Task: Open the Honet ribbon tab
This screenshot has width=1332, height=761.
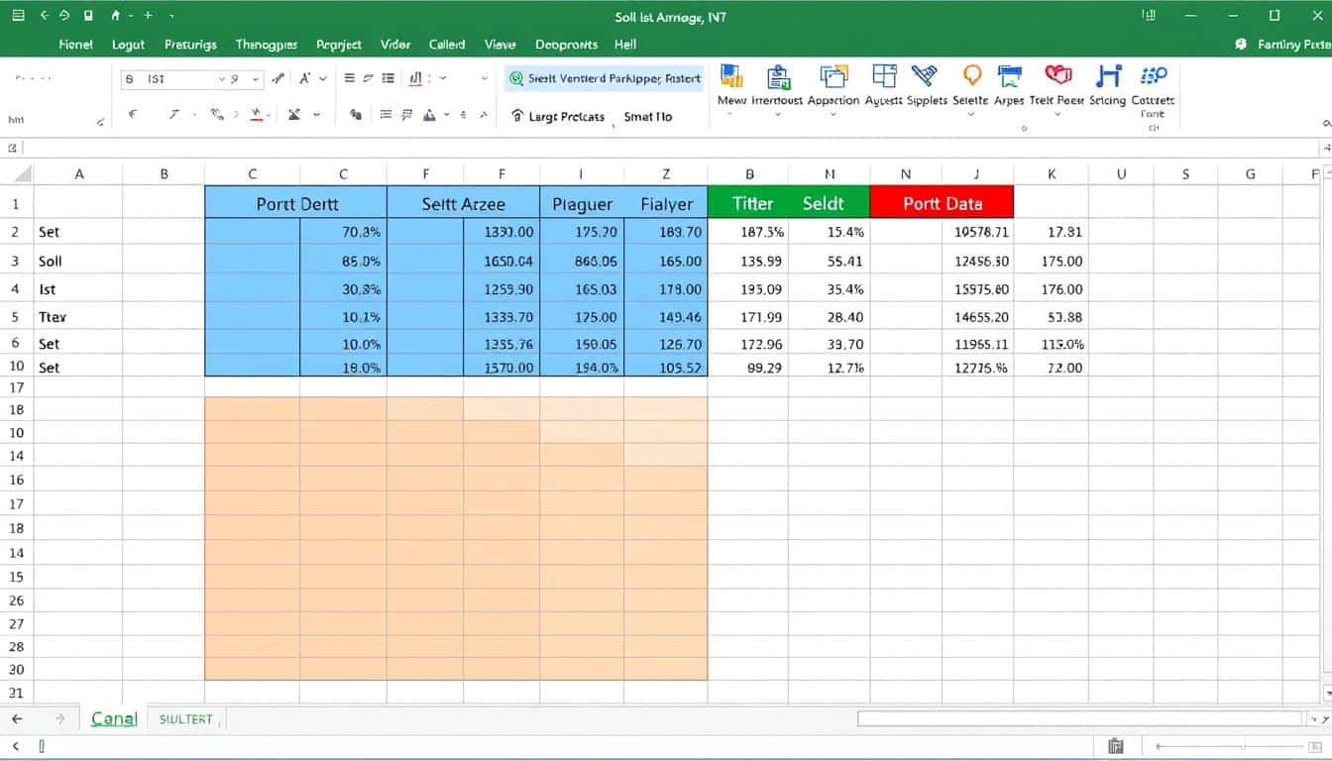Action: tap(76, 45)
